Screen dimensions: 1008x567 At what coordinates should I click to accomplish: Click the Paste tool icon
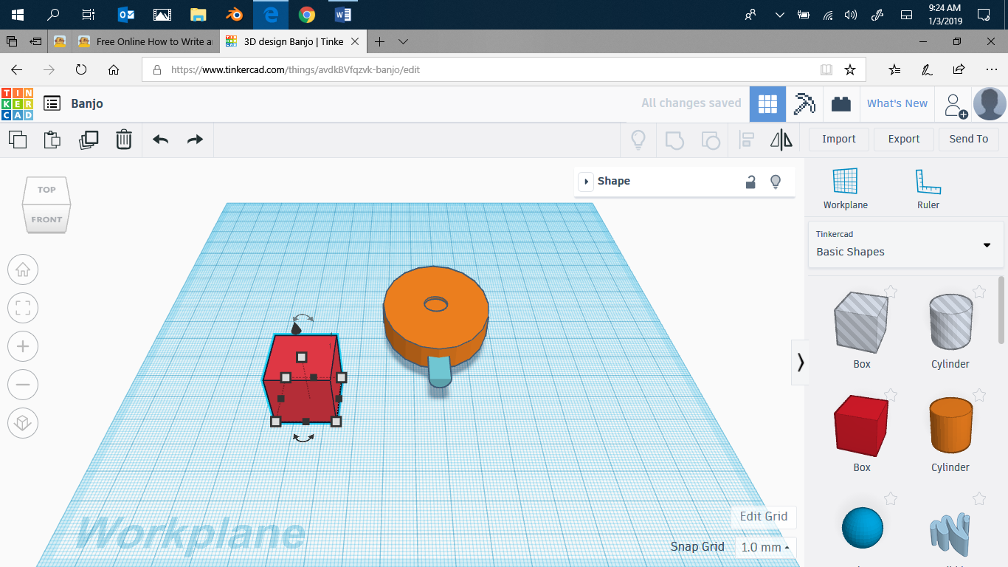pos(52,140)
